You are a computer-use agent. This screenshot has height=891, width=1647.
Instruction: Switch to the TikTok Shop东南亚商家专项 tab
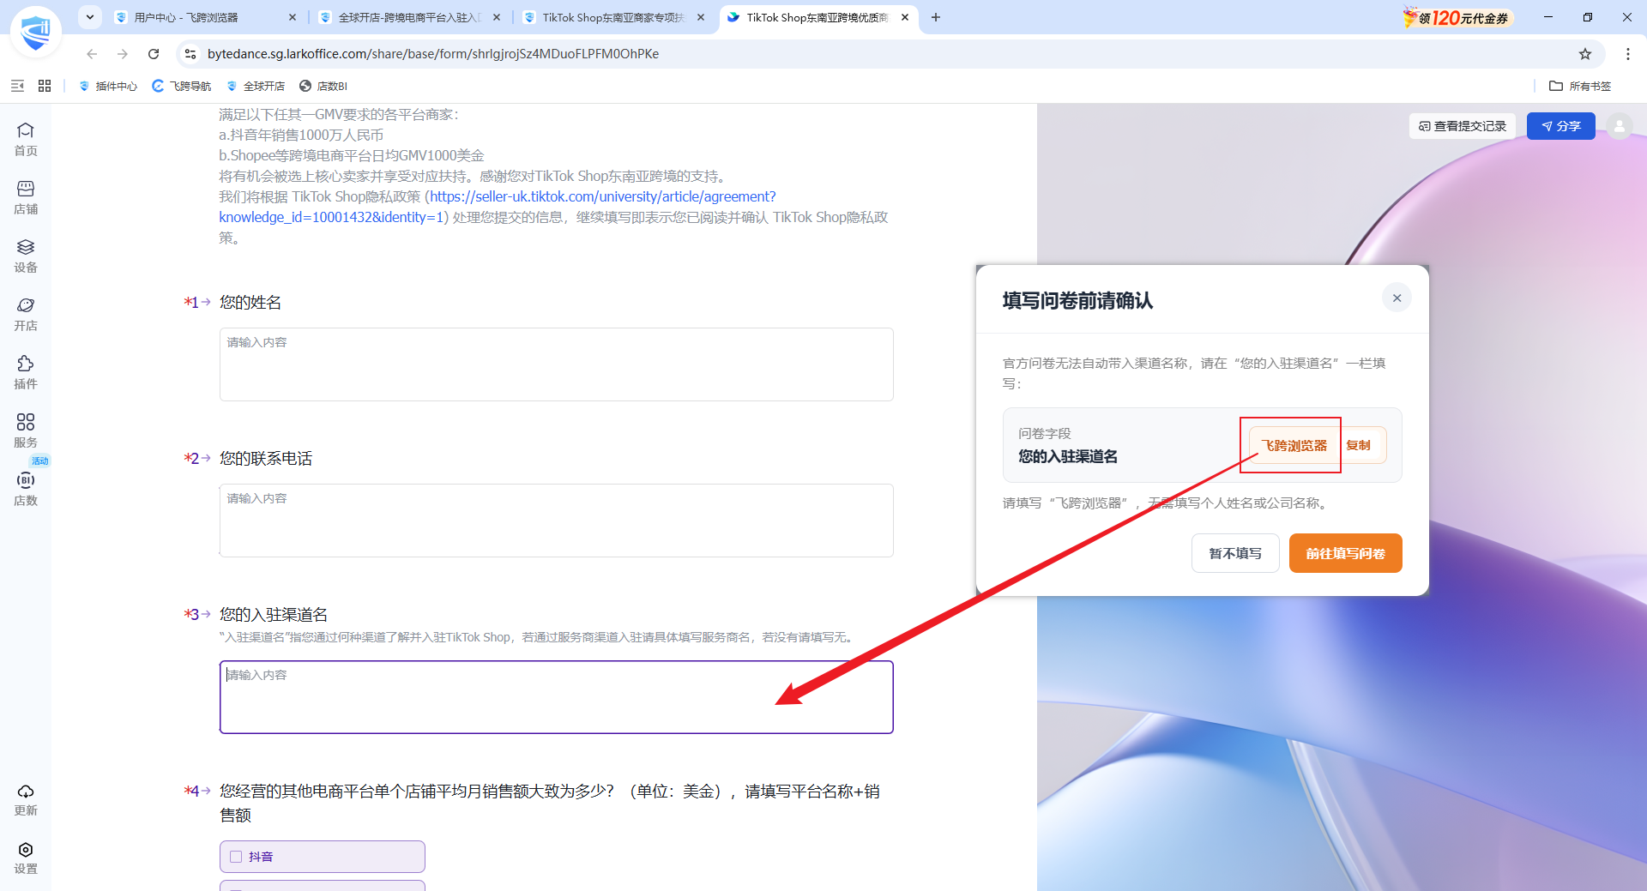(x=614, y=17)
